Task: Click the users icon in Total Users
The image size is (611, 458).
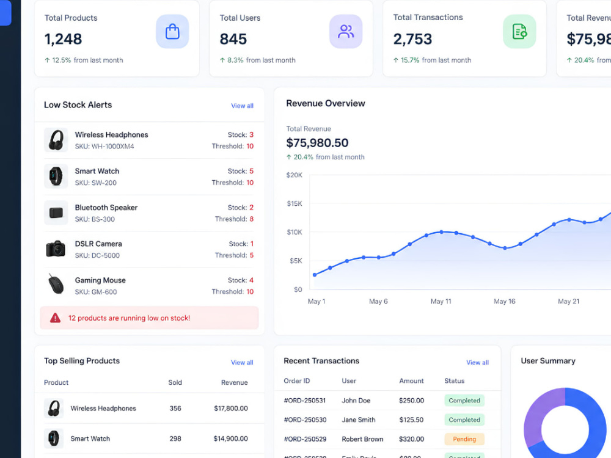Action: point(346,32)
